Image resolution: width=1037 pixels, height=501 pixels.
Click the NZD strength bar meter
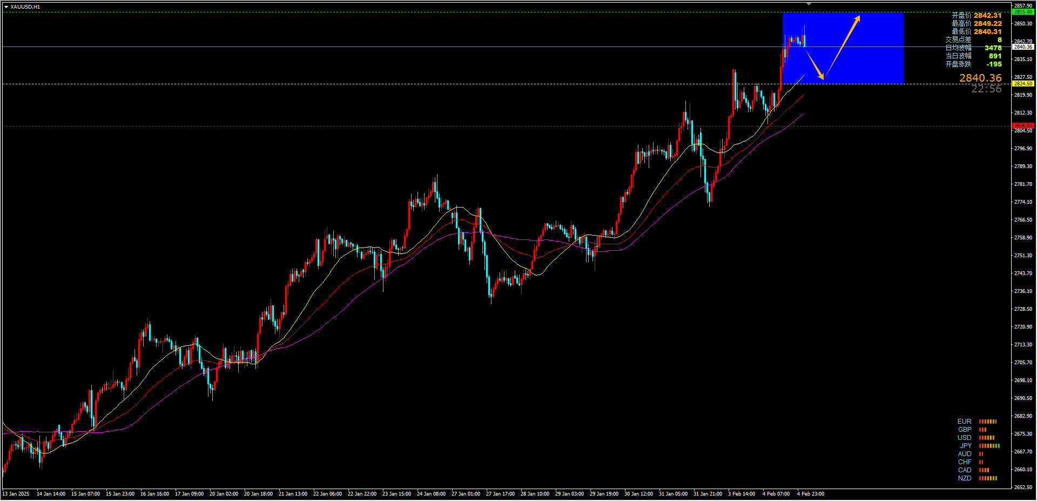(988, 478)
